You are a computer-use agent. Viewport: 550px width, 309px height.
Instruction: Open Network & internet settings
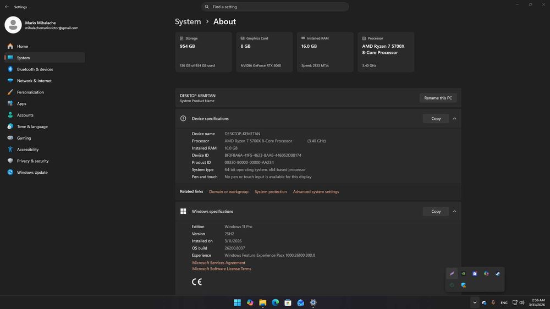pyautogui.click(x=45, y=81)
